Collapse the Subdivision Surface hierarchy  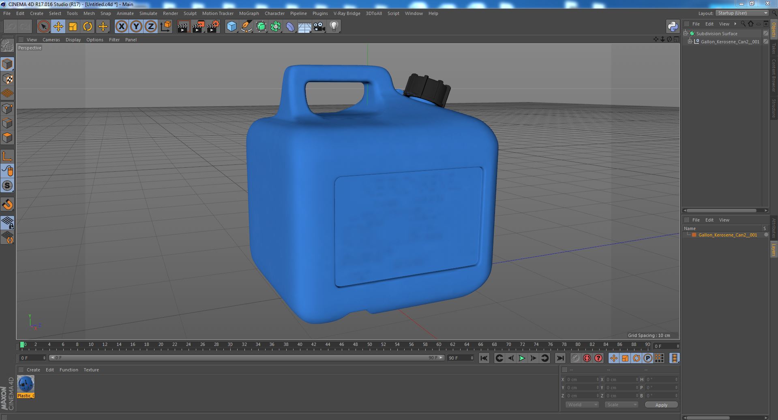(686, 34)
